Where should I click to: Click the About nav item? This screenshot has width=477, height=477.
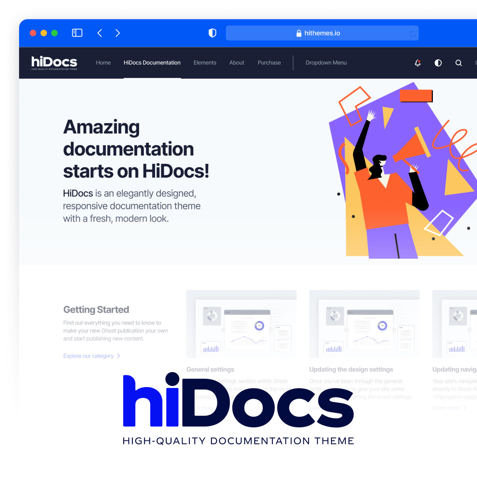click(x=237, y=63)
